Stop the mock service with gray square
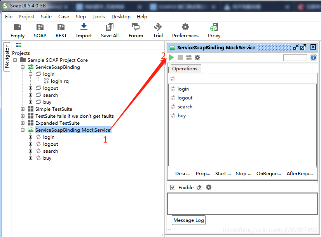The image size is (321, 237). 180,58
